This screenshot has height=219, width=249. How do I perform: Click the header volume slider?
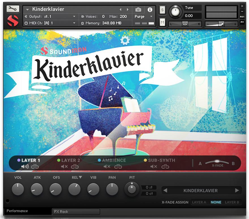(x=222, y=24)
